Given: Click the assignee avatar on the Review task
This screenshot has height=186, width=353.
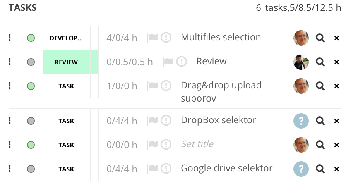Looking at the screenshot, I should pyautogui.click(x=301, y=62).
